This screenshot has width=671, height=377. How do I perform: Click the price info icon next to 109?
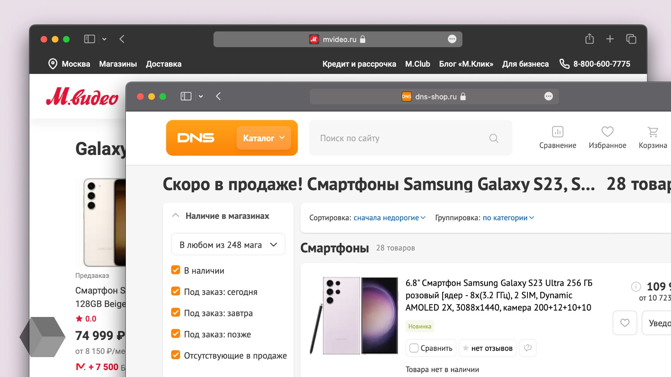click(636, 287)
